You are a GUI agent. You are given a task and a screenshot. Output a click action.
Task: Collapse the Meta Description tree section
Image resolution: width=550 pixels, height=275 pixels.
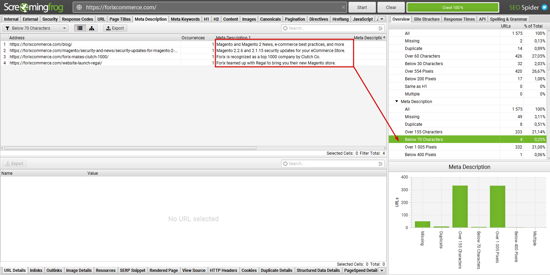pos(397,101)
